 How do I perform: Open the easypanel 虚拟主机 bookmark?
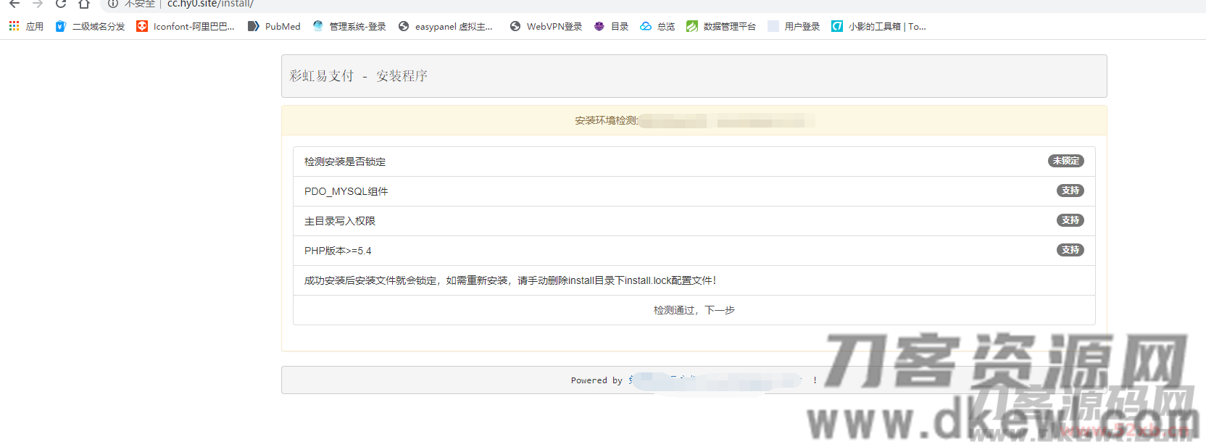(445, 26)
